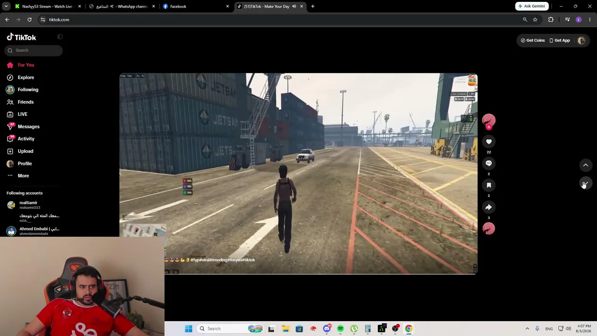Open the Chrome extensions puzzle icon

[551, 20]
